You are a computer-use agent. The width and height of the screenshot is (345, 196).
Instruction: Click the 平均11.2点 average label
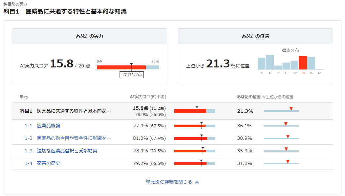[132, 74]
